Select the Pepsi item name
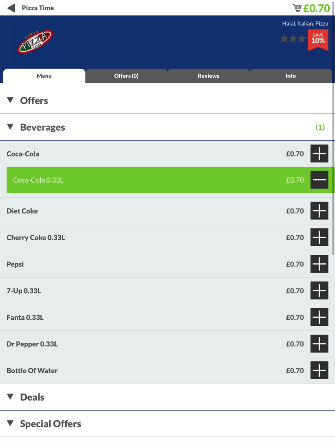This screenshot has width=335, height=447. click(15, 264)
